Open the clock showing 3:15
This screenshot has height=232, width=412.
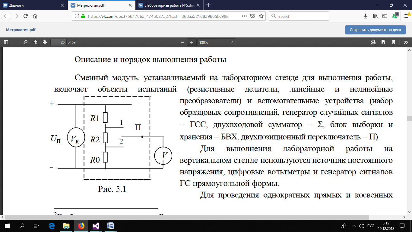387,226
